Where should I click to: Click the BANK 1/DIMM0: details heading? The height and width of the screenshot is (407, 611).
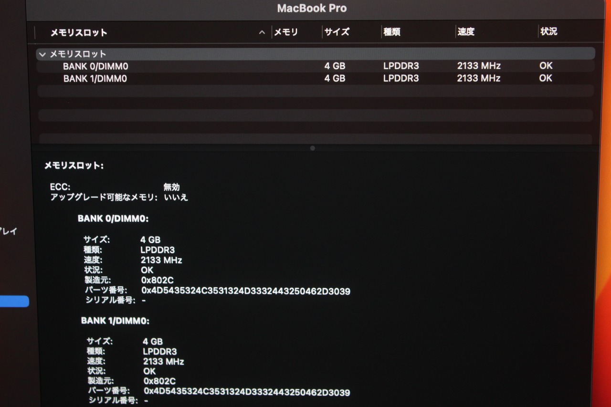[115, 321]
